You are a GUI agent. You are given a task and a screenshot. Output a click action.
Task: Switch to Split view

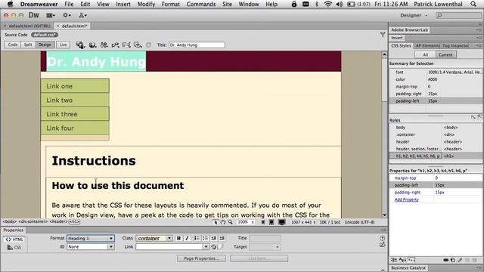pyautogui.click(x=28, y=45)
